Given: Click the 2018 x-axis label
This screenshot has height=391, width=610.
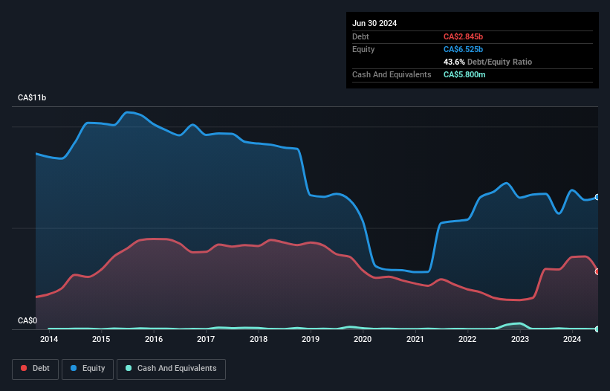Looking at the screenshot, I should (259, 339).
